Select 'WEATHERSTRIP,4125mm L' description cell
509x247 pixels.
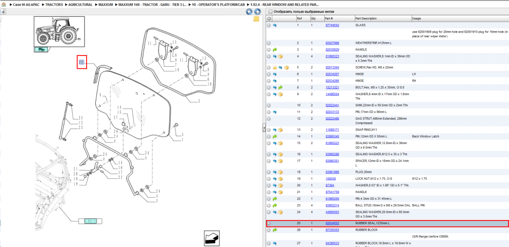[373, 43]
